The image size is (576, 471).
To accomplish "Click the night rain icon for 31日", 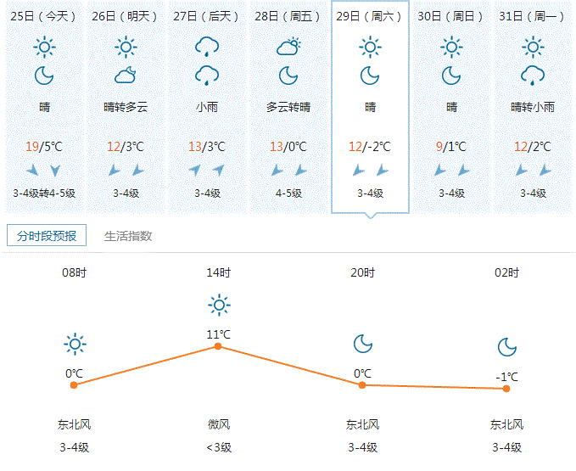I will (x=533, y=76).
